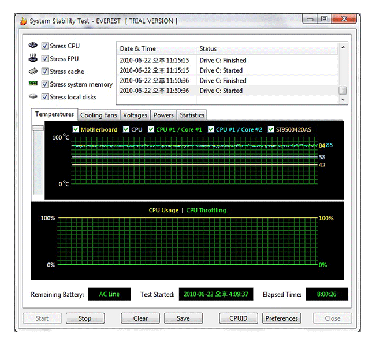Toggle the Stress FPU checkbox
376x345 pixels.
(45, 58)
